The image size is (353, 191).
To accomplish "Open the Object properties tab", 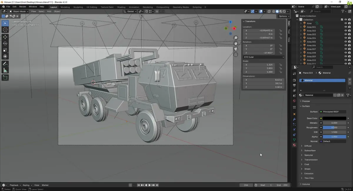I will 294,114.
